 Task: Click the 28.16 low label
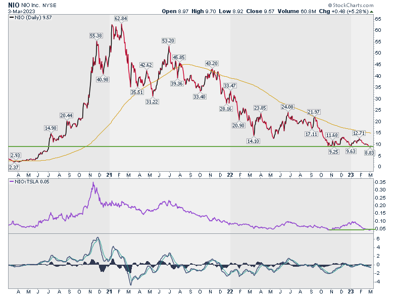[x=226, y=109]
